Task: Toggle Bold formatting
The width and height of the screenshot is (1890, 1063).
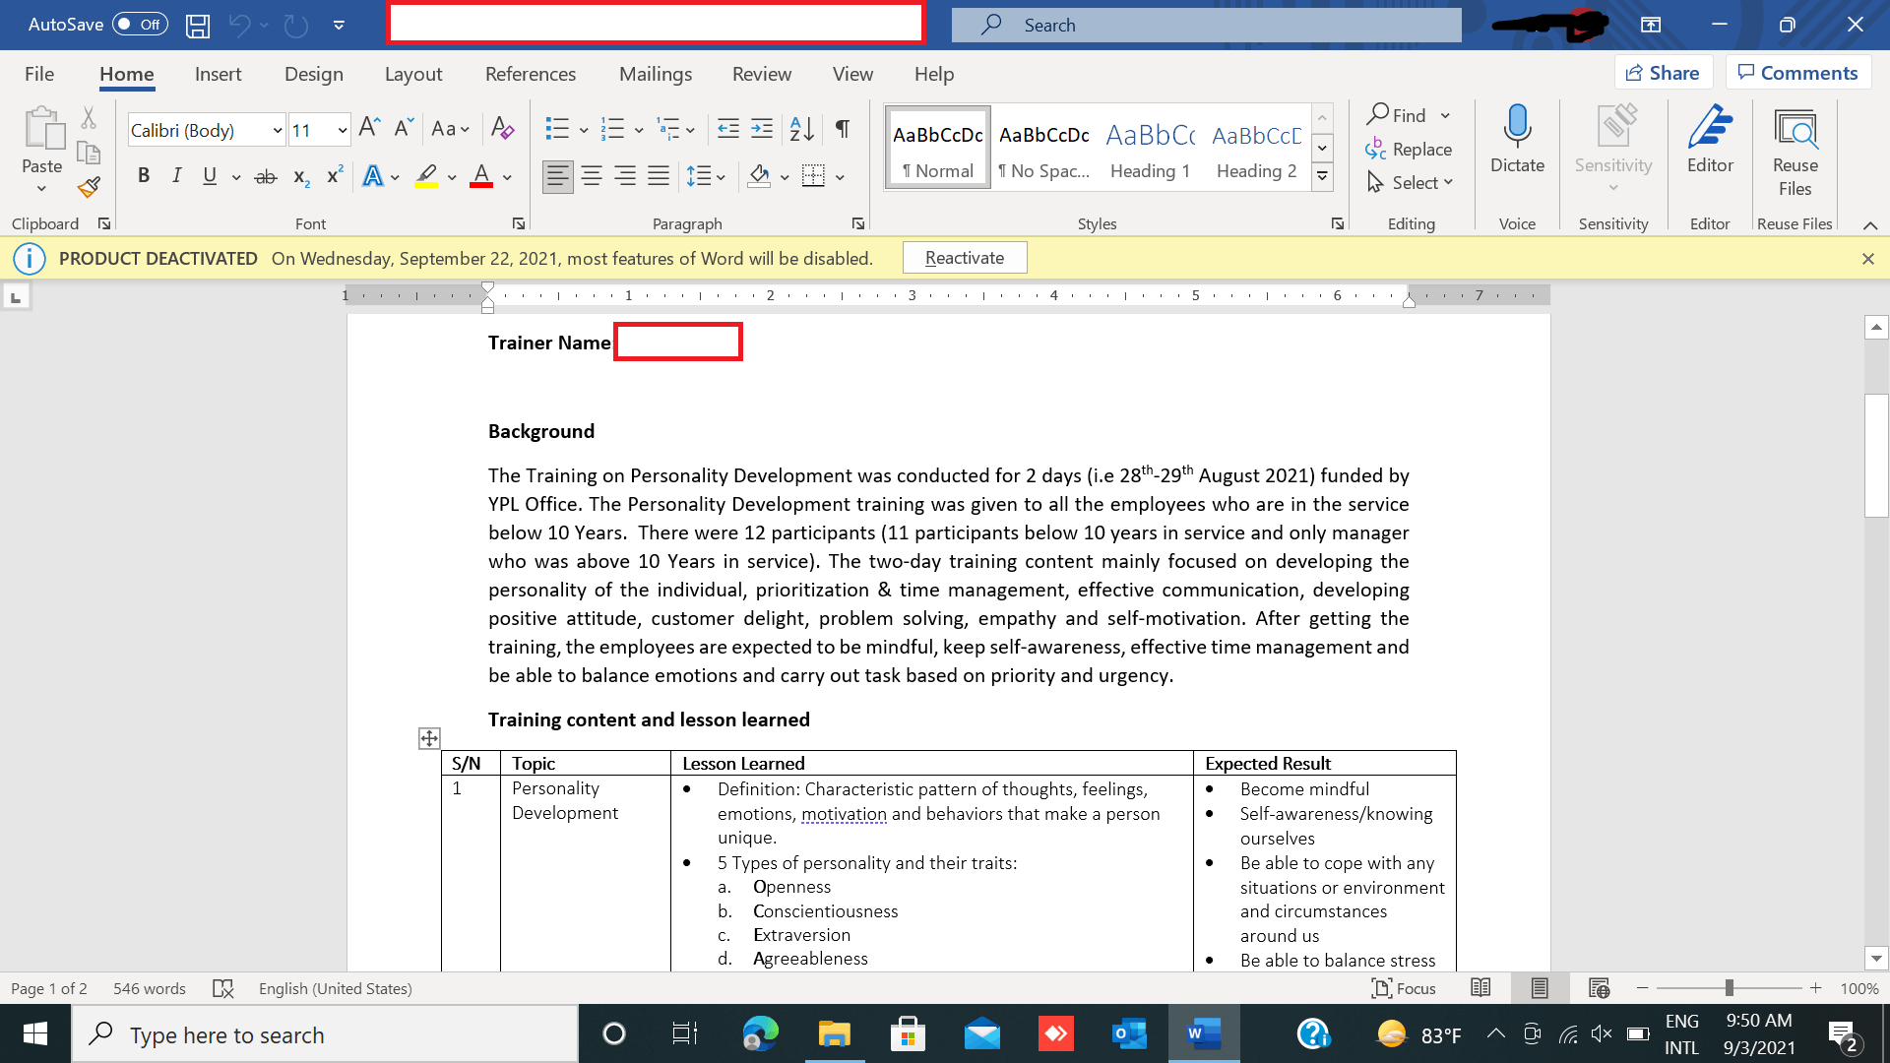Action: (x=144, y=176)
